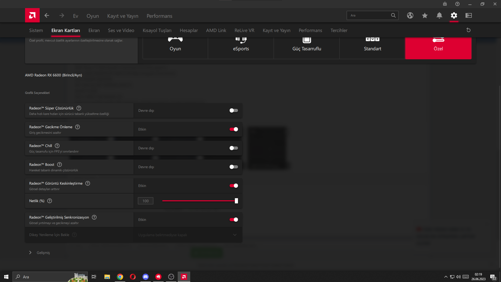Enable Radeon Süper Çözünürlük toggle
Image resolution: width=501 pixels, height=282 pixels.
tap(234, 110)
